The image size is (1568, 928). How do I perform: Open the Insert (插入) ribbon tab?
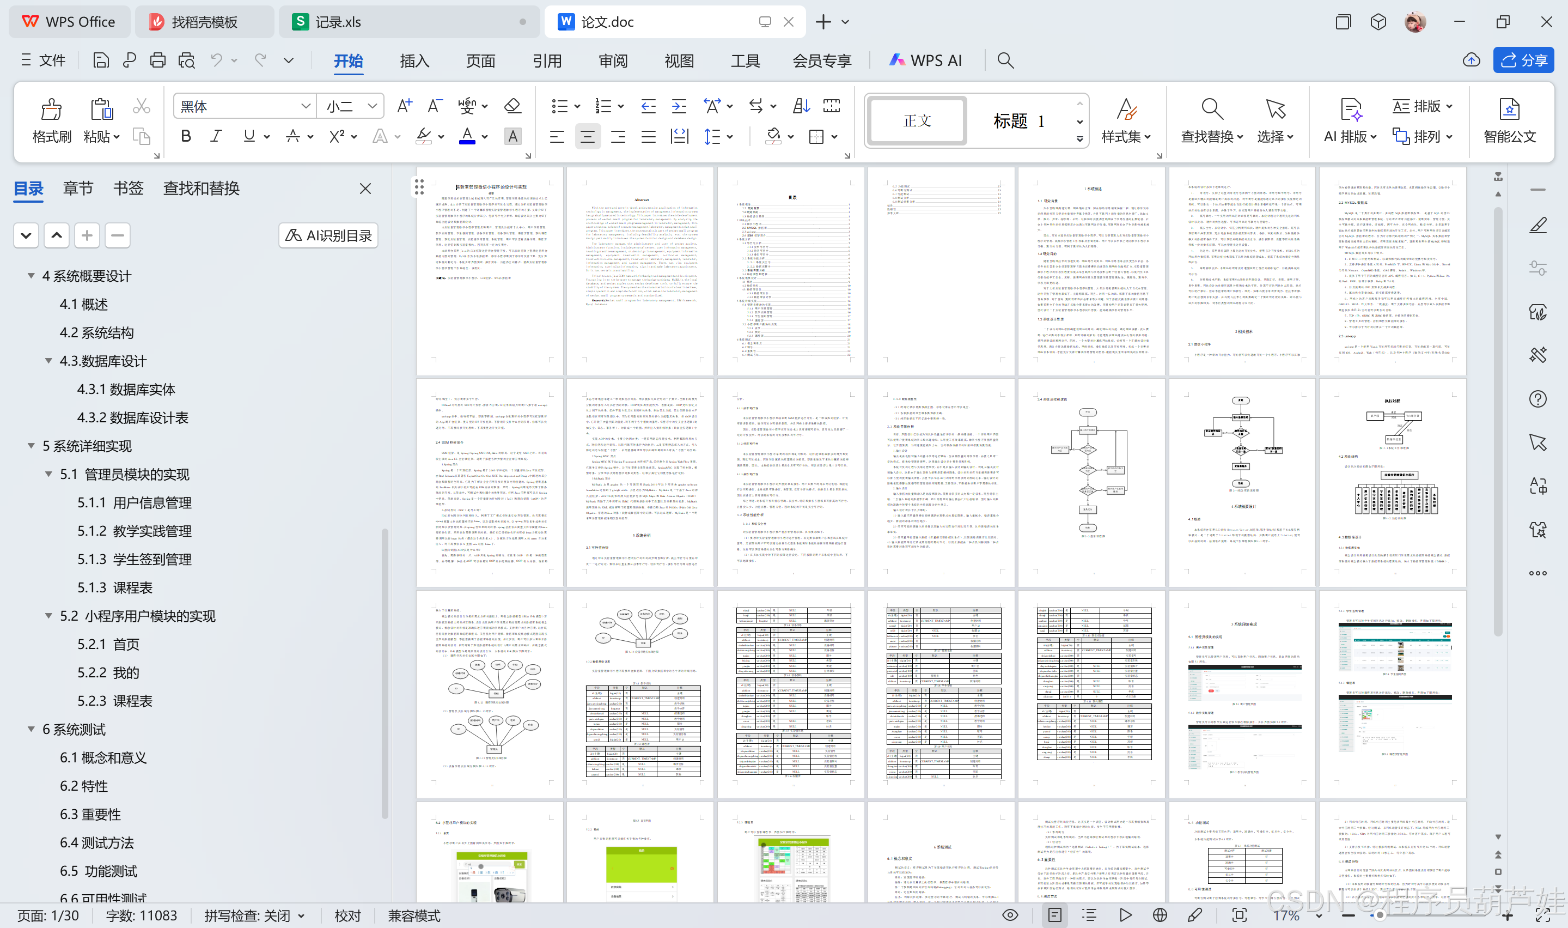tap(414, 60)
